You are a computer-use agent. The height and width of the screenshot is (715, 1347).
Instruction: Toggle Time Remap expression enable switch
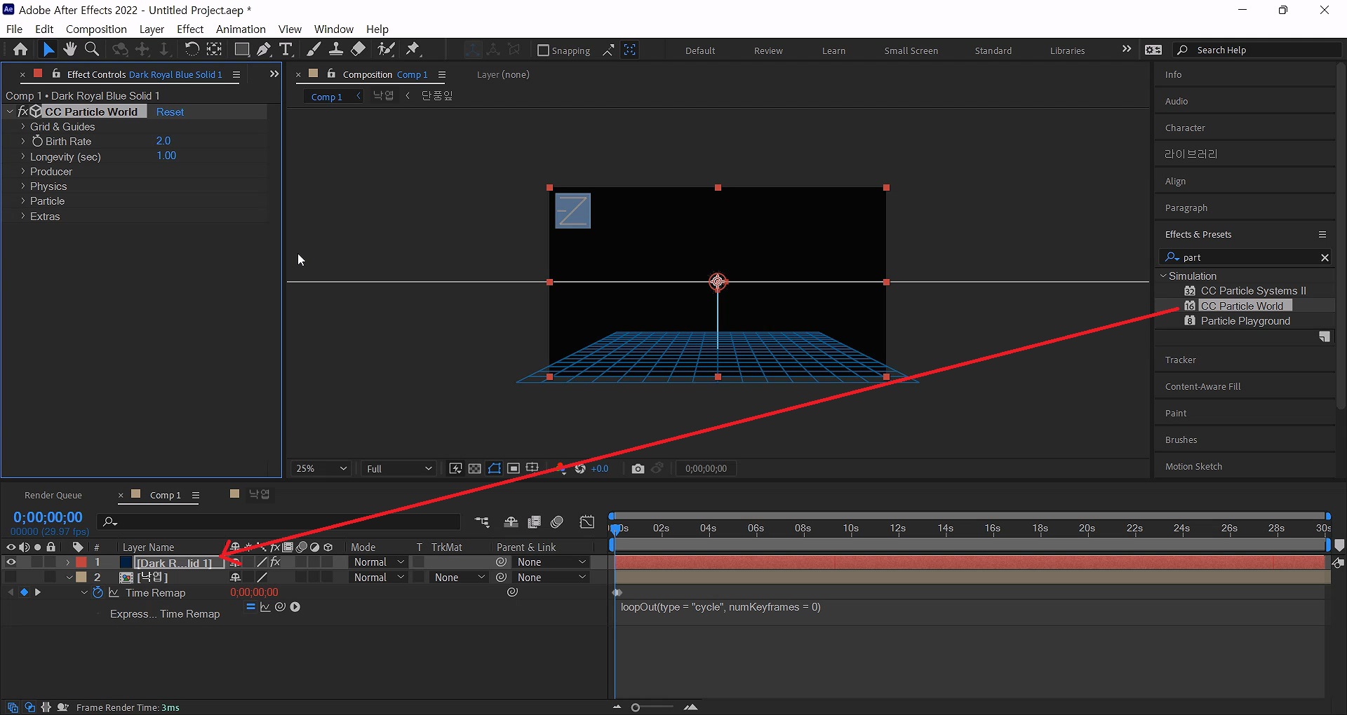pos(250,607)
